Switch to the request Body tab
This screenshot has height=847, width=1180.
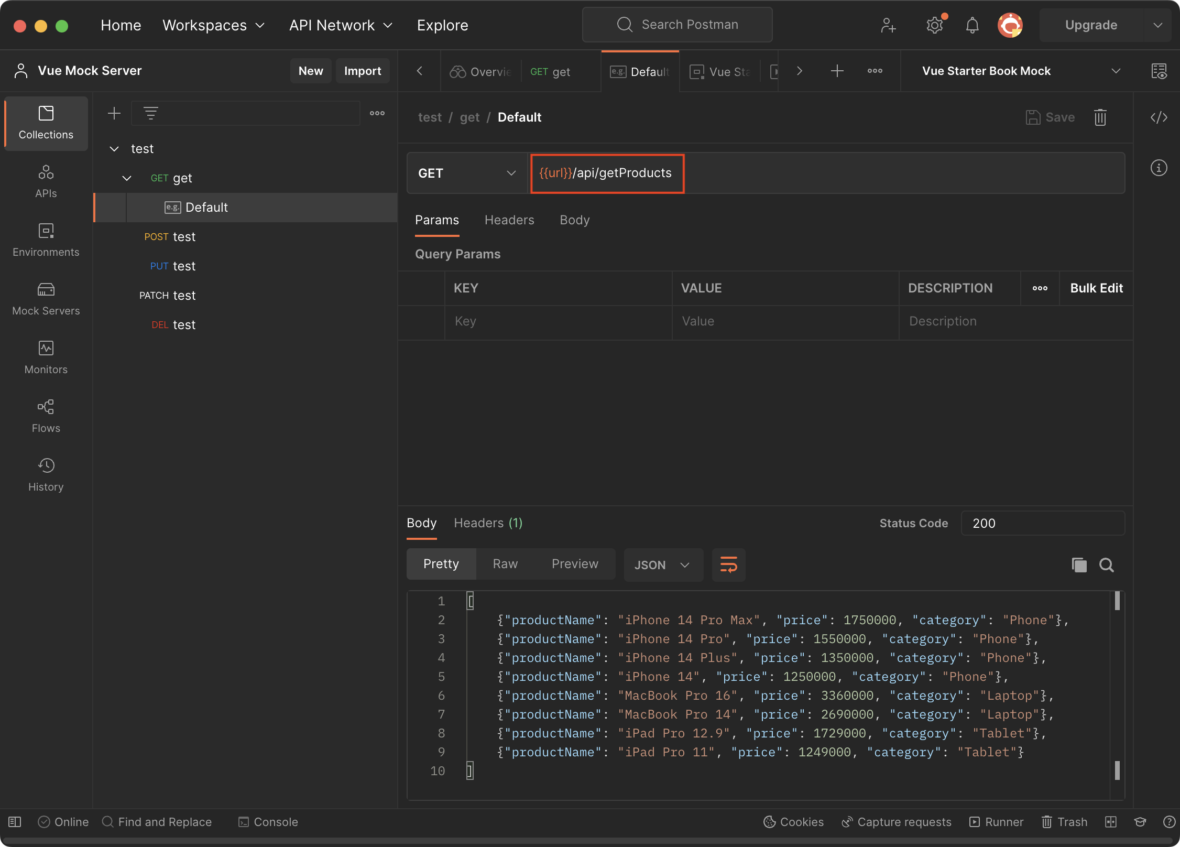(574, 220)
